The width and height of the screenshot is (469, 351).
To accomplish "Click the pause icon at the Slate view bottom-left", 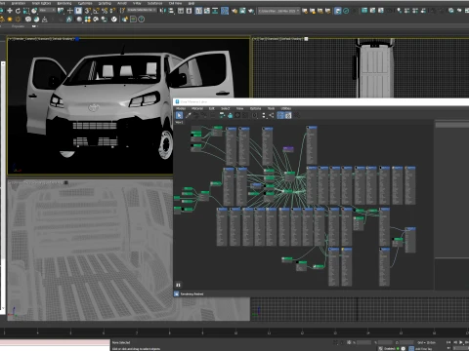I will (178, 285).
